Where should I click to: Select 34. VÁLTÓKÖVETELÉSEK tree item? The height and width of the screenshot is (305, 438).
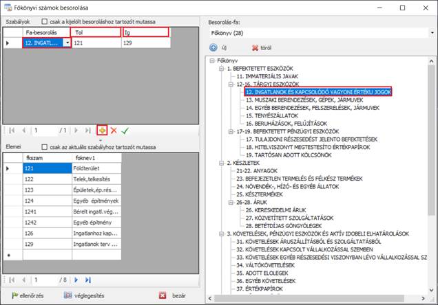tap(265, 265)
